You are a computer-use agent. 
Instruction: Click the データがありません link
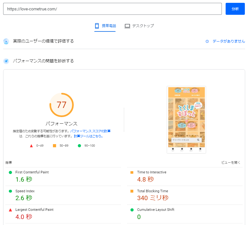pyautogui.click(x=228, y=41)
